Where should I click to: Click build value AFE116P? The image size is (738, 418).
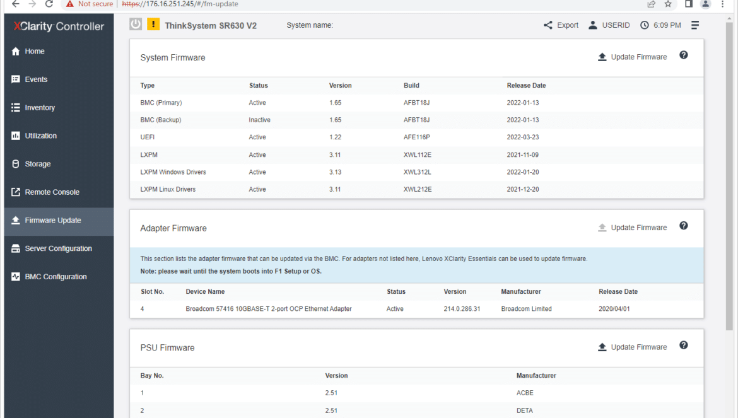click(416, 137)
